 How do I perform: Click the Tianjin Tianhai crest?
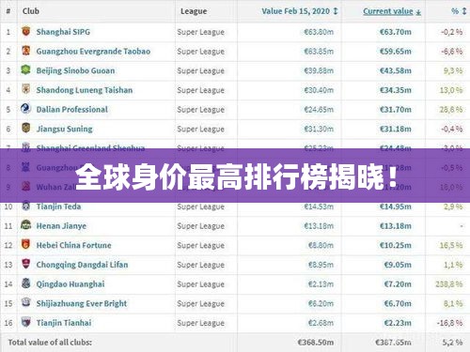click(26, 322)
